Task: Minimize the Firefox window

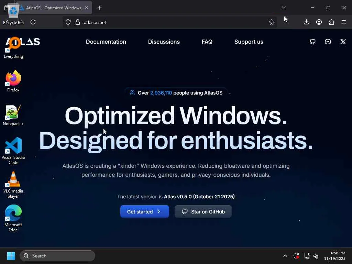Action: click(312, 8)
